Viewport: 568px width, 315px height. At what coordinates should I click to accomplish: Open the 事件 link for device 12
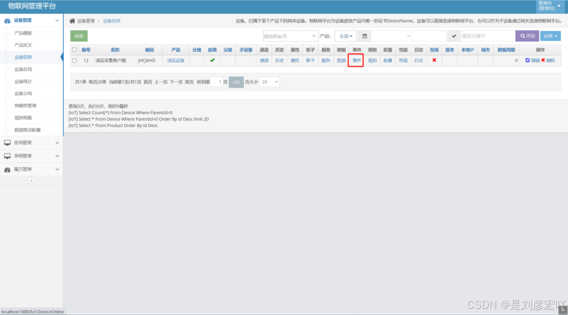click(x=356, y=60)
